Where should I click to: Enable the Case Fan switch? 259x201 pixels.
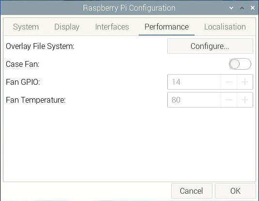click(x=240, y=64)
